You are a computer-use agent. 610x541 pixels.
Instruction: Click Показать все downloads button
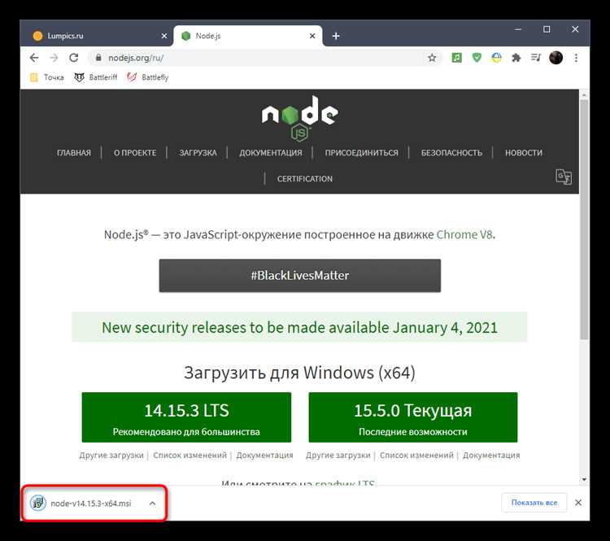tap(534, 503)
